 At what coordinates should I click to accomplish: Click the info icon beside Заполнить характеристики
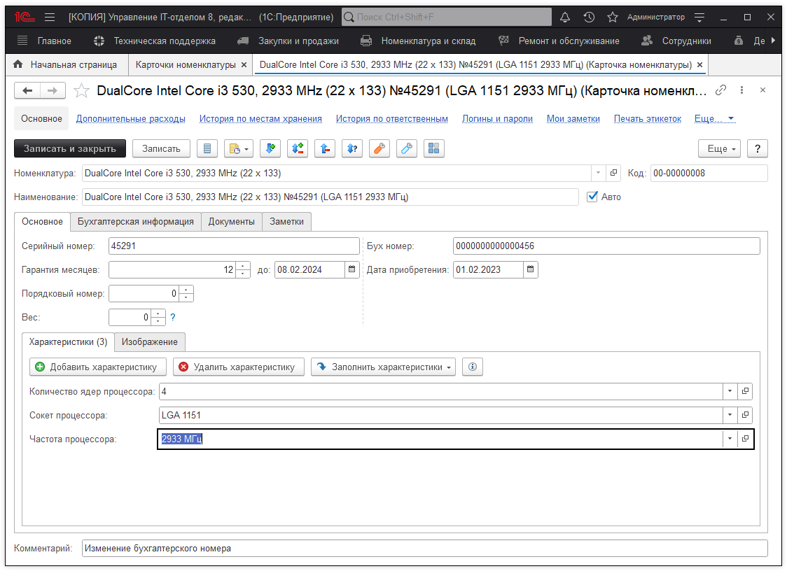point(472,367)
